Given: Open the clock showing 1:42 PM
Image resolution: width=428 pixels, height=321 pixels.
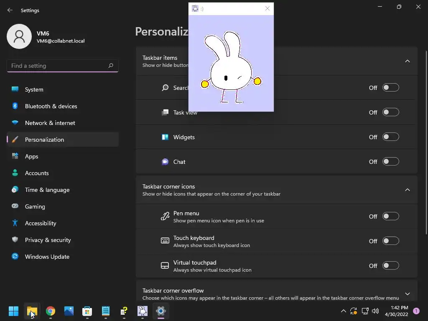Looking at the screenshot, I should pyautogui.click(x=396, y=311).
